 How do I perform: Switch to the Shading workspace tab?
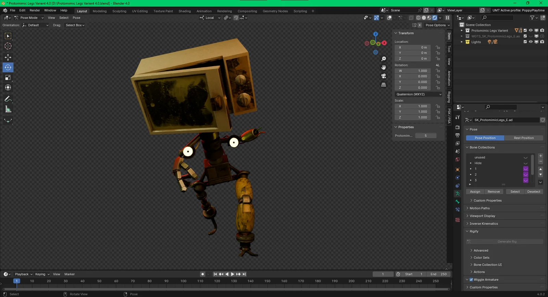tap(185, 11)
